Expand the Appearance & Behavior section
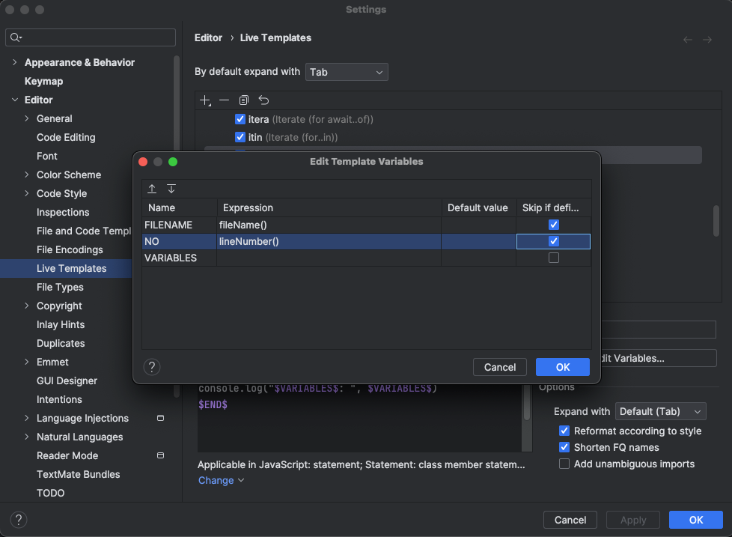The height and width of the screenshot is (537, 732). tap(15, 62)
